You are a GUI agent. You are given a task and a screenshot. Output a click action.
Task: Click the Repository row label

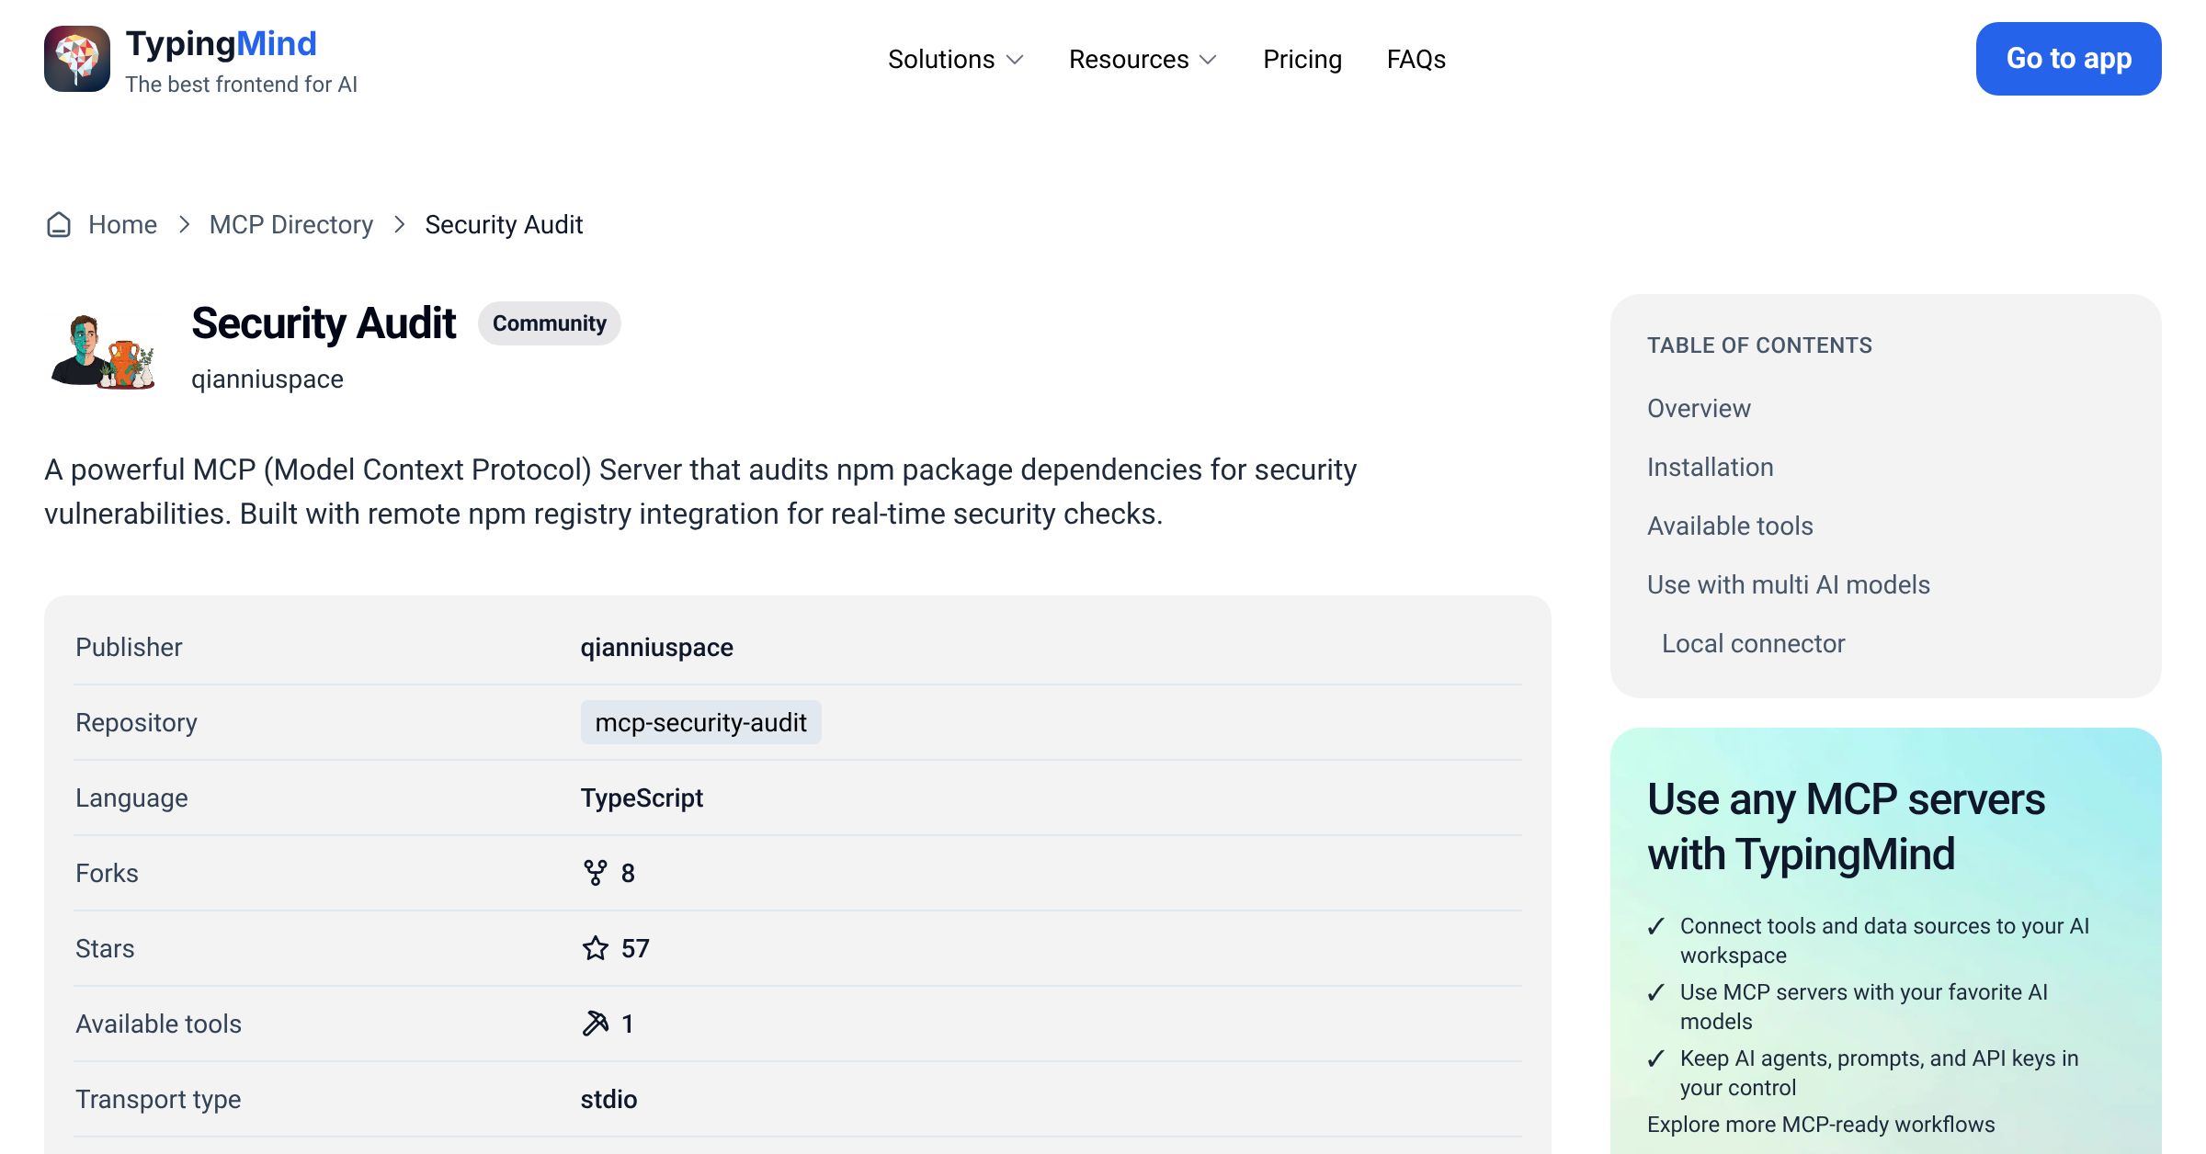pyautogui.click(x=136, y=722)
